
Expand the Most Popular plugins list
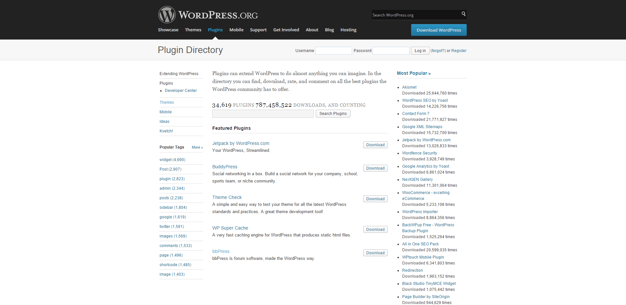click(413, 73)
